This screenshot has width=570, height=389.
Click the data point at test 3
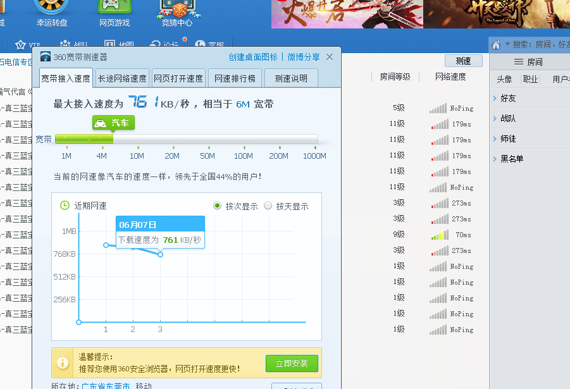click(x=160, y=254)
